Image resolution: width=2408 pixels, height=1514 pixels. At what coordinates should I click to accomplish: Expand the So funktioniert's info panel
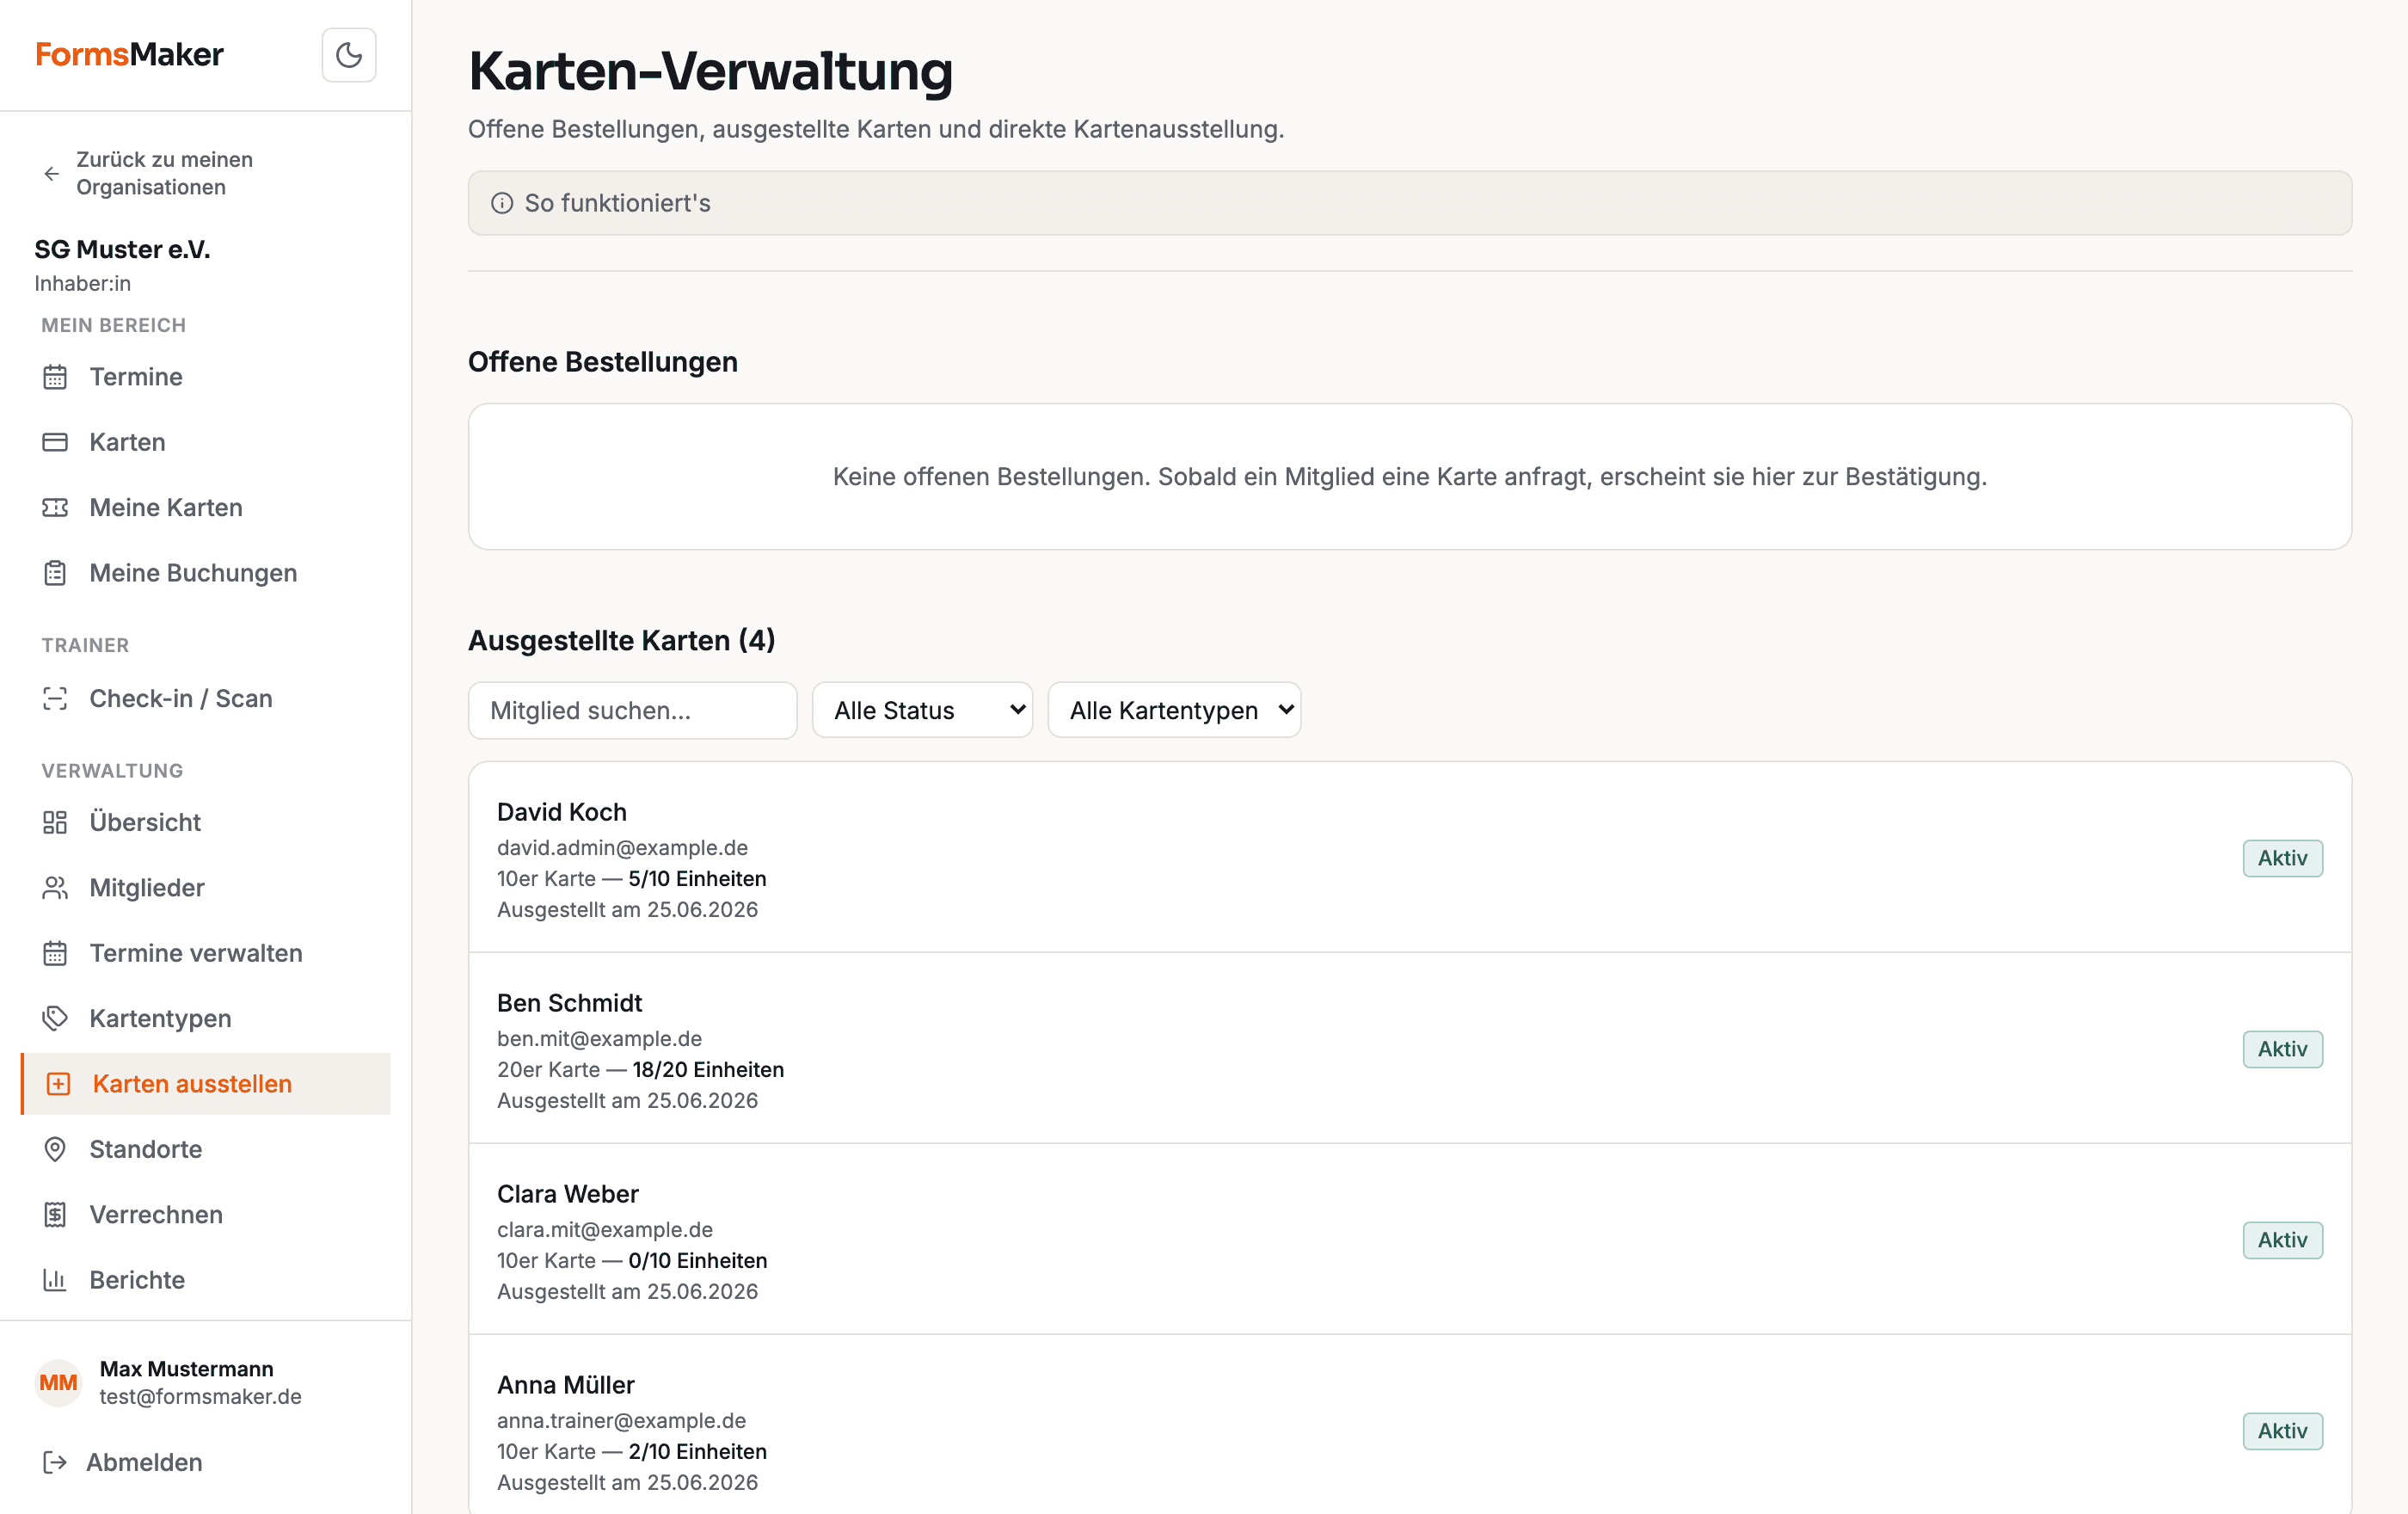(1410, 203)
